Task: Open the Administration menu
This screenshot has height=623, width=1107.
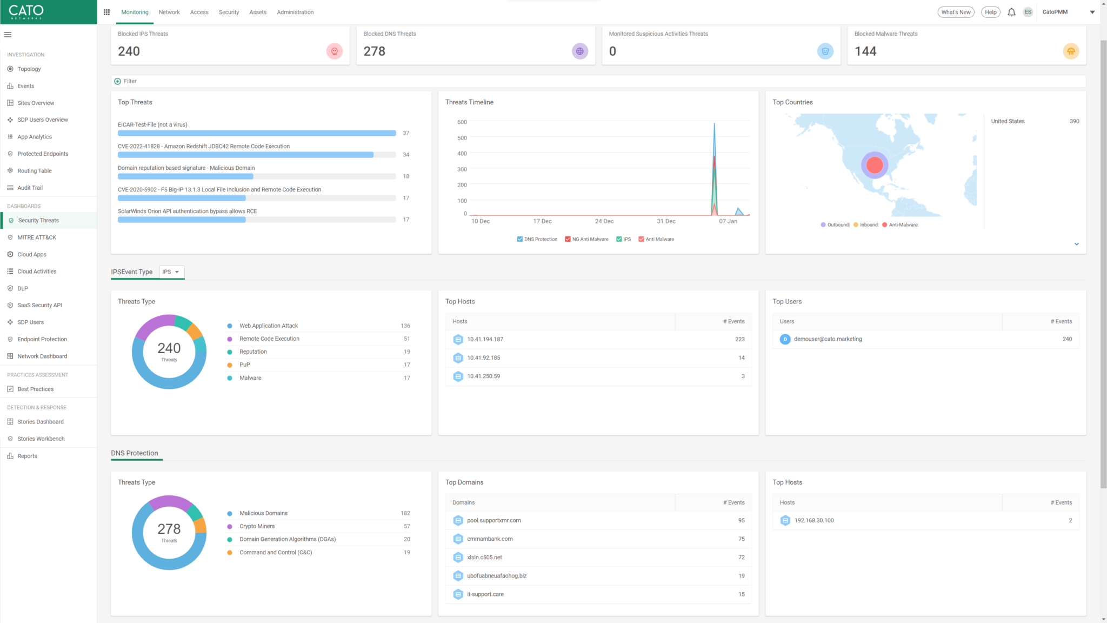Action: 295,12
